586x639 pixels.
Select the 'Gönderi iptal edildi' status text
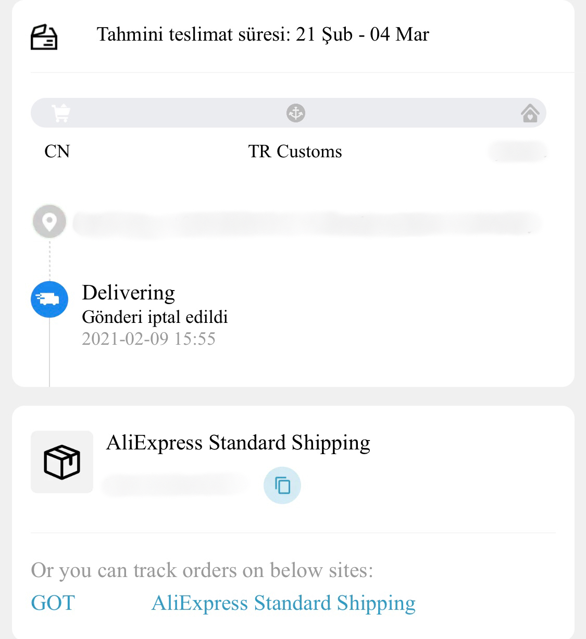155,317
